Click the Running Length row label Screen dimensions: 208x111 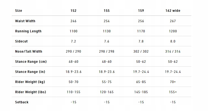pyautogui.click(x=28, y=31)
